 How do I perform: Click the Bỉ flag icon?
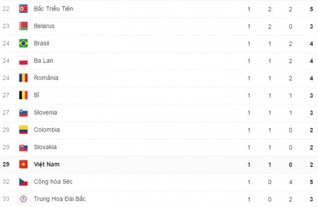click(23, 95)
